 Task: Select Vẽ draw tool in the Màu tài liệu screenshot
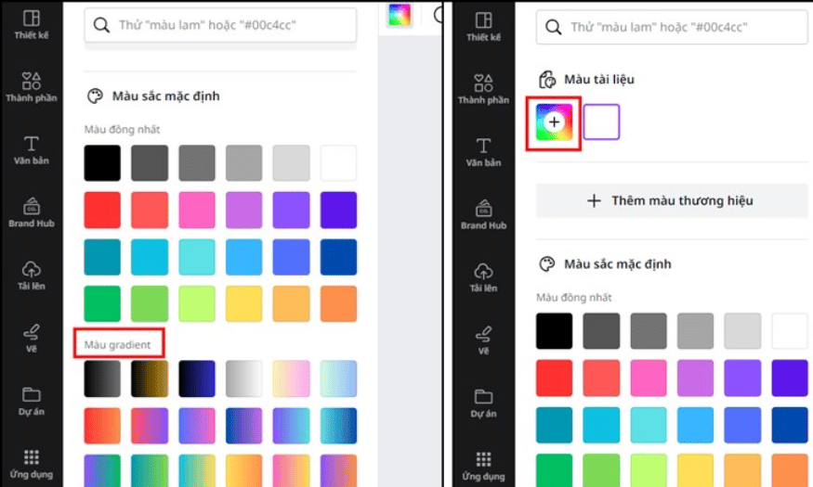483,340
